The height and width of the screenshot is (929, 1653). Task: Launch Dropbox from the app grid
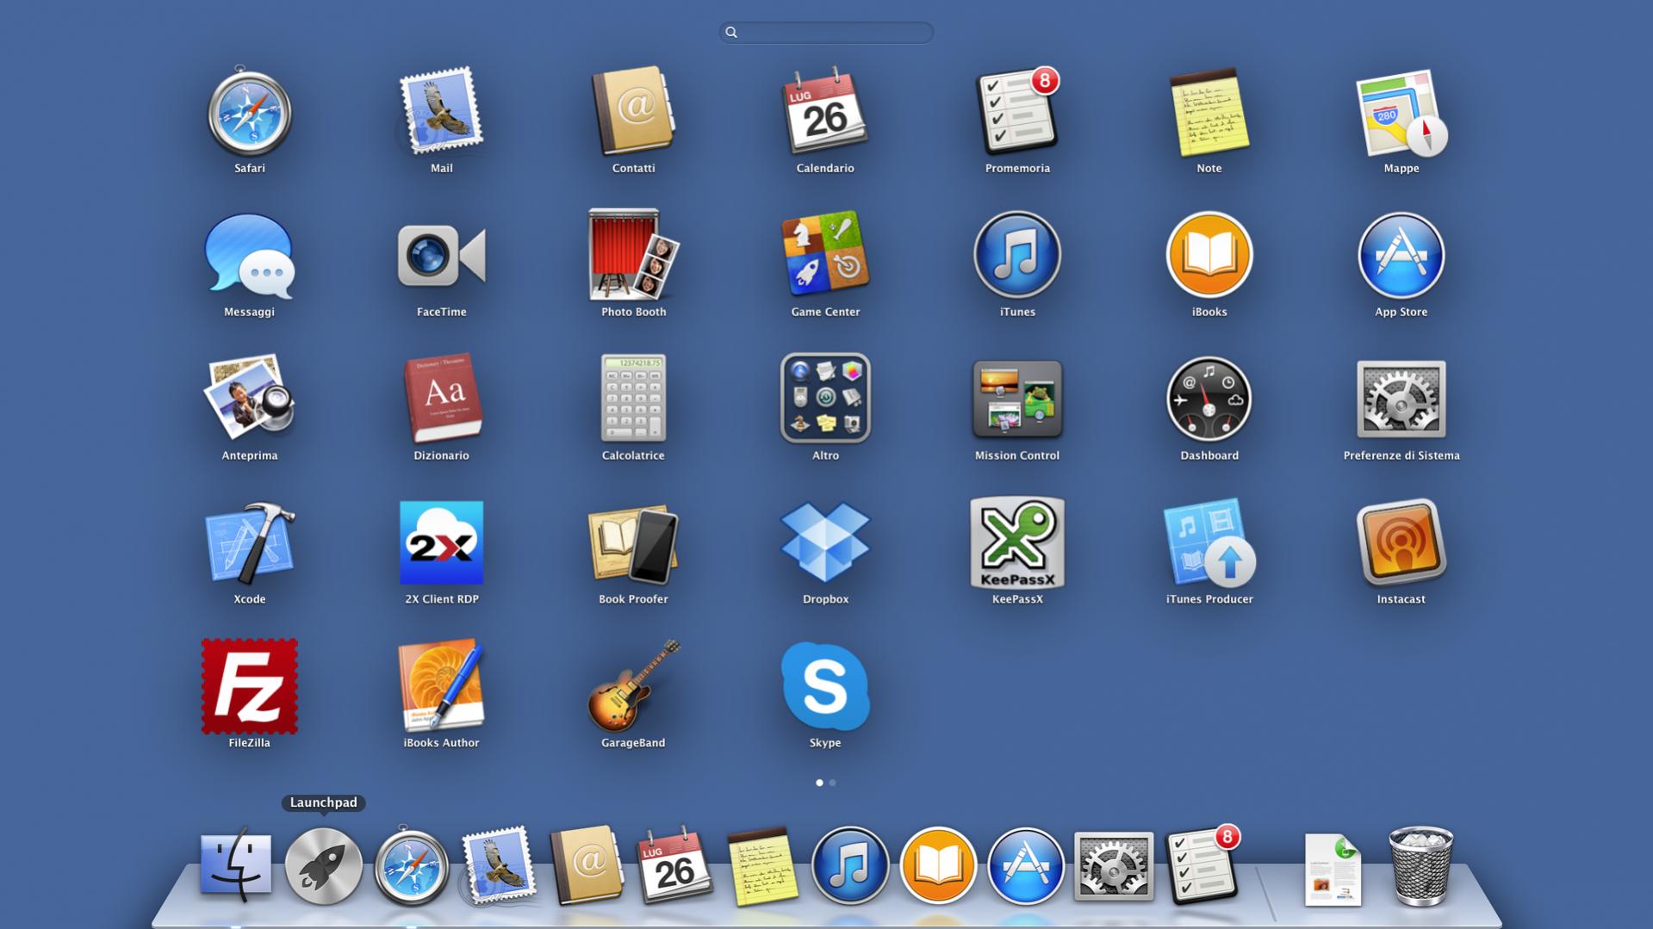[x=824, y=544]
